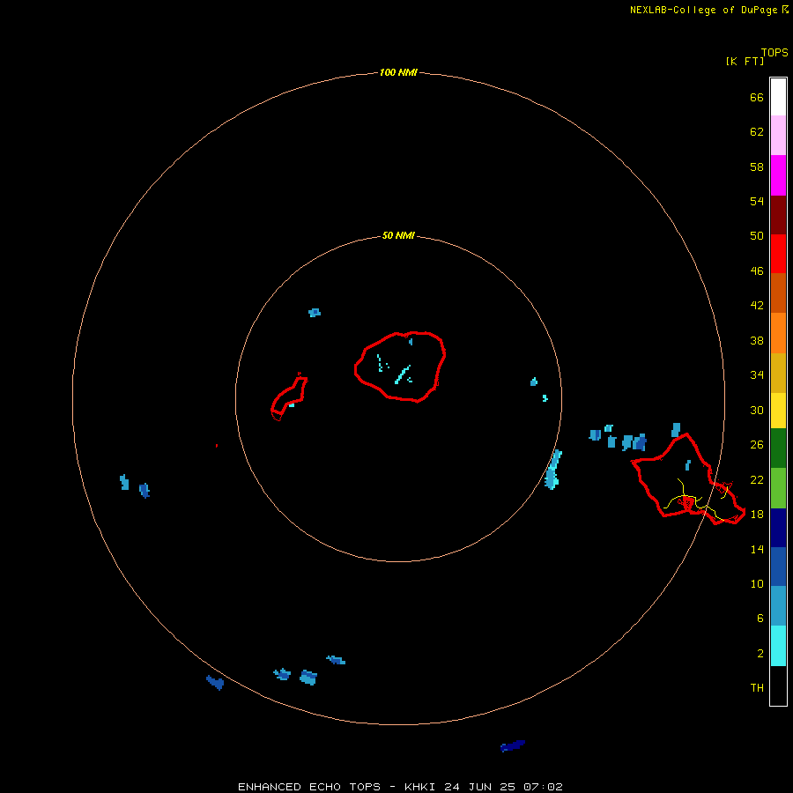The width and height of the screenshot is (793, 793).
Task: Click the 46 legend value
Action: 757,271
